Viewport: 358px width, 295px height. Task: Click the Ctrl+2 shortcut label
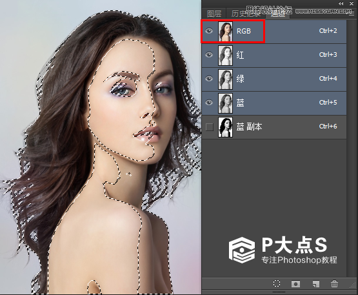tap(328, 30)
